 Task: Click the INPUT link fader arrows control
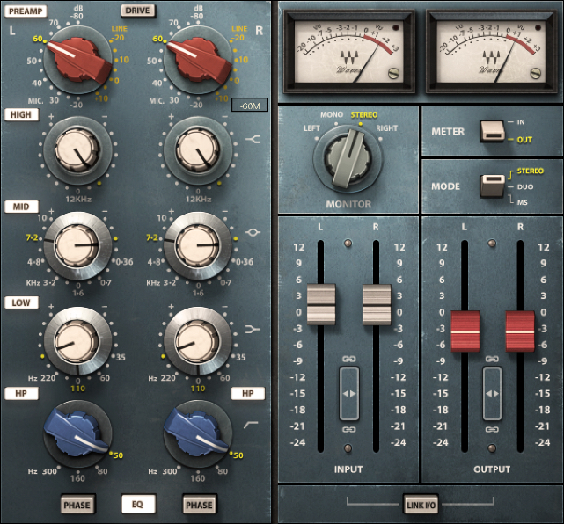click(349, 394)
